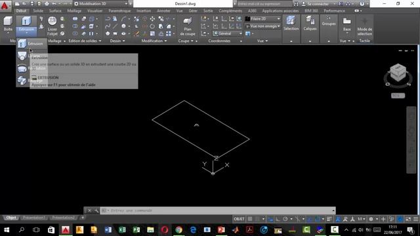Switch to the Insertion ribbon tab
Viewport: 420px width, 236px height.
[x=144, y=10]
